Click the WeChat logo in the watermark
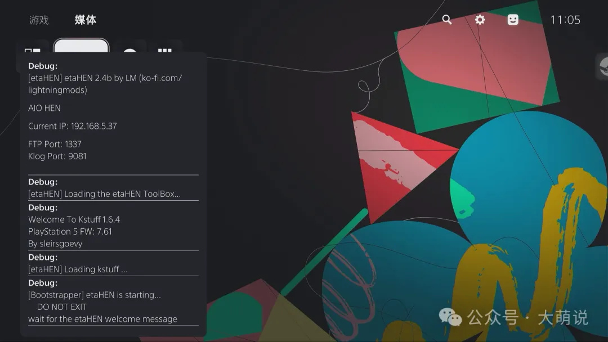The height and width of the screenshot is (342, 608). point(450,317)
